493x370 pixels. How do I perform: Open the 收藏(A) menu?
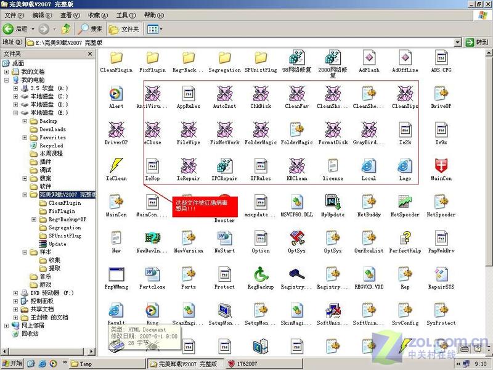tap(98, 15)
